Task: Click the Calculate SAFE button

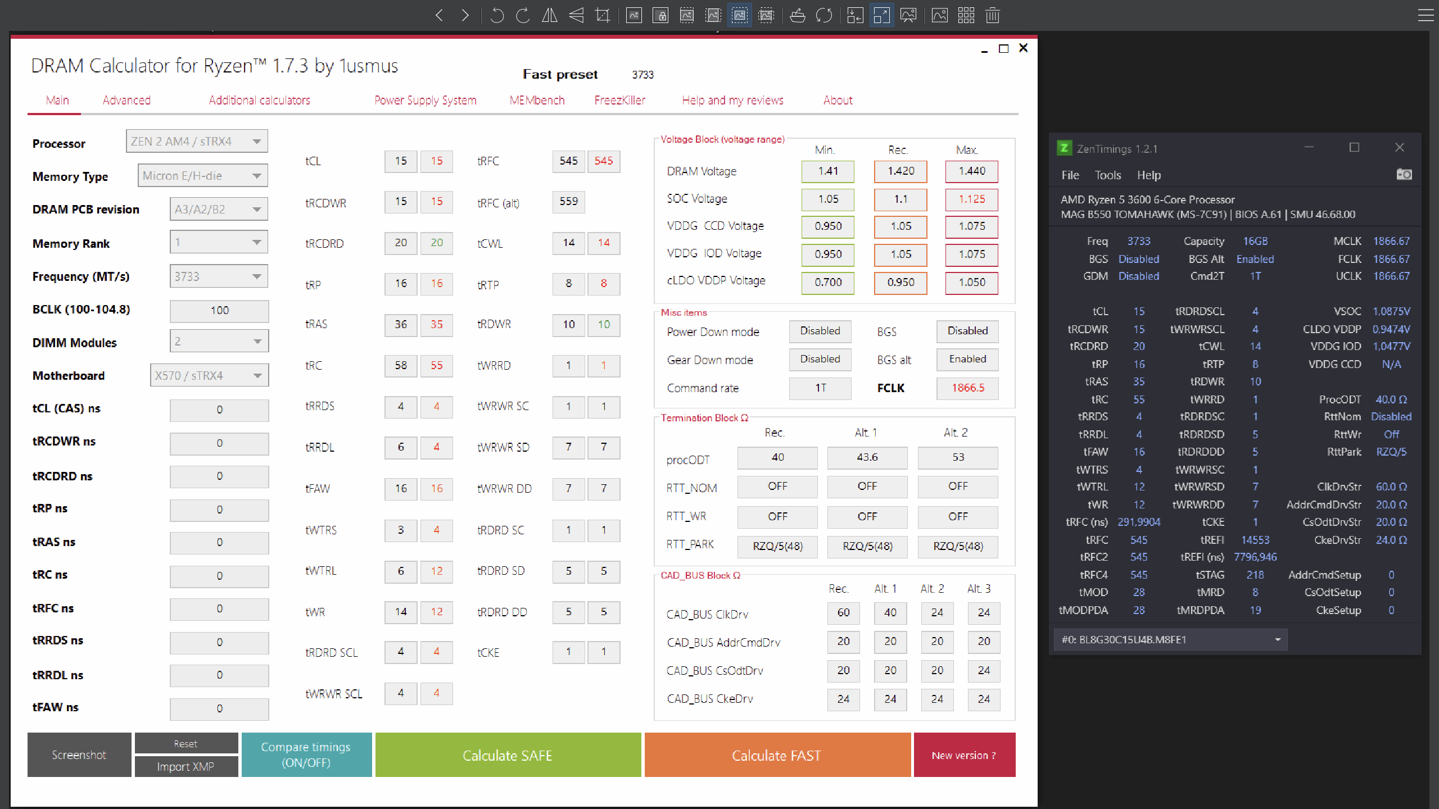Action: [508, 755]
